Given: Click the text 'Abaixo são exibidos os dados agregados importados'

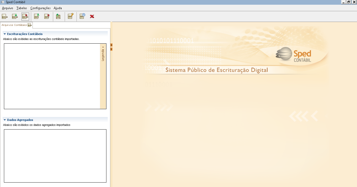Looking at the screenshot, I should 37,125.
